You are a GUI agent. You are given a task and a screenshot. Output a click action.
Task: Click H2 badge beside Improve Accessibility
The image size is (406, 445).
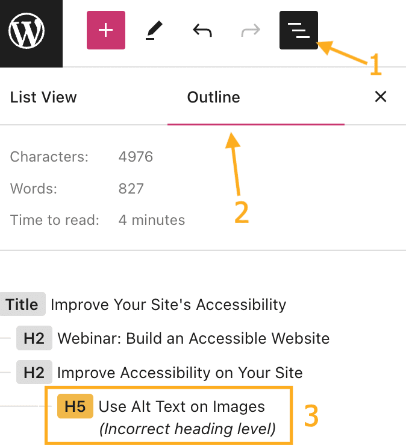[x=34, y=373]
